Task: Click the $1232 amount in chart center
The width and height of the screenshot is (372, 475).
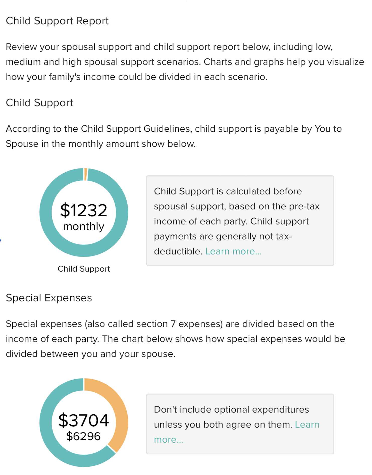Action: pyautogui.click(x=84, y=210)
